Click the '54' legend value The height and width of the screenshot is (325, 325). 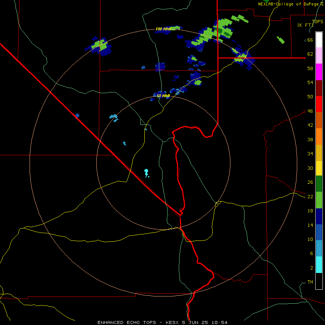tap(310, 82)
